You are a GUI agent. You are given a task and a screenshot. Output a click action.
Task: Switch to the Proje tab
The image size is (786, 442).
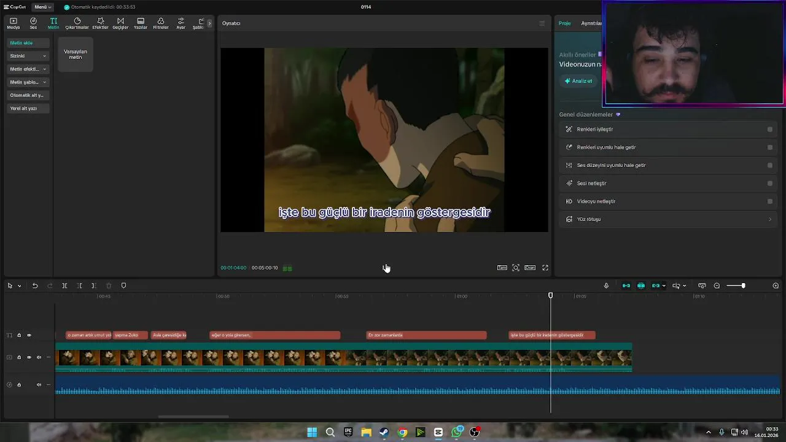pyautogui.click(x=564, y=23)
